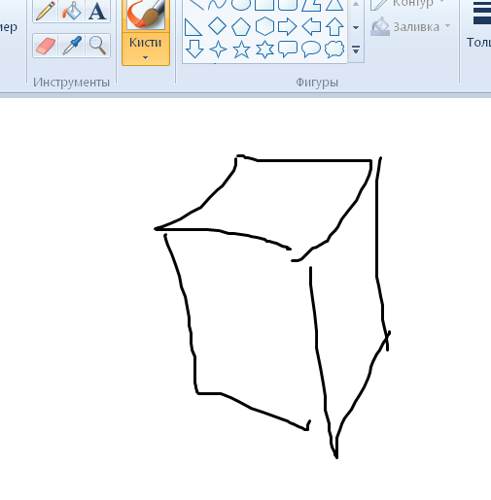This screenshot has width=491, height=500.
Task: Choose the Text tool
Action: click(x=97, y=12)
